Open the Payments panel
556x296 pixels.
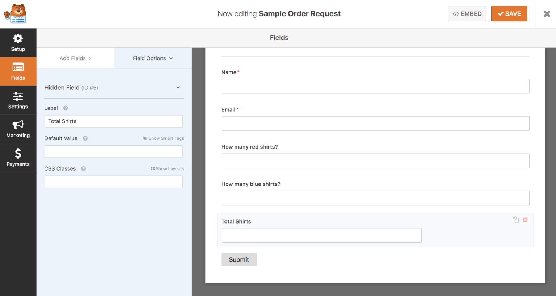point(18,157)
